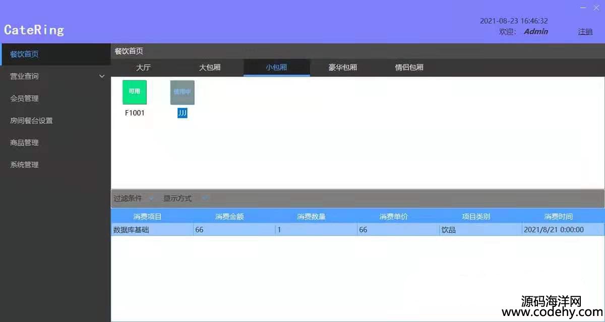Click the Admin username in header

[x=535, y=32]
